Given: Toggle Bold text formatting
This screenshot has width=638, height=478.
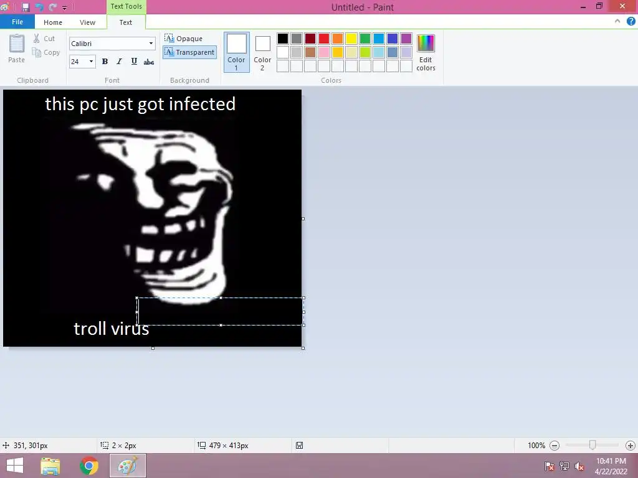Looking at the screenshot, I should pyautogui.click(x=105, y=62).
